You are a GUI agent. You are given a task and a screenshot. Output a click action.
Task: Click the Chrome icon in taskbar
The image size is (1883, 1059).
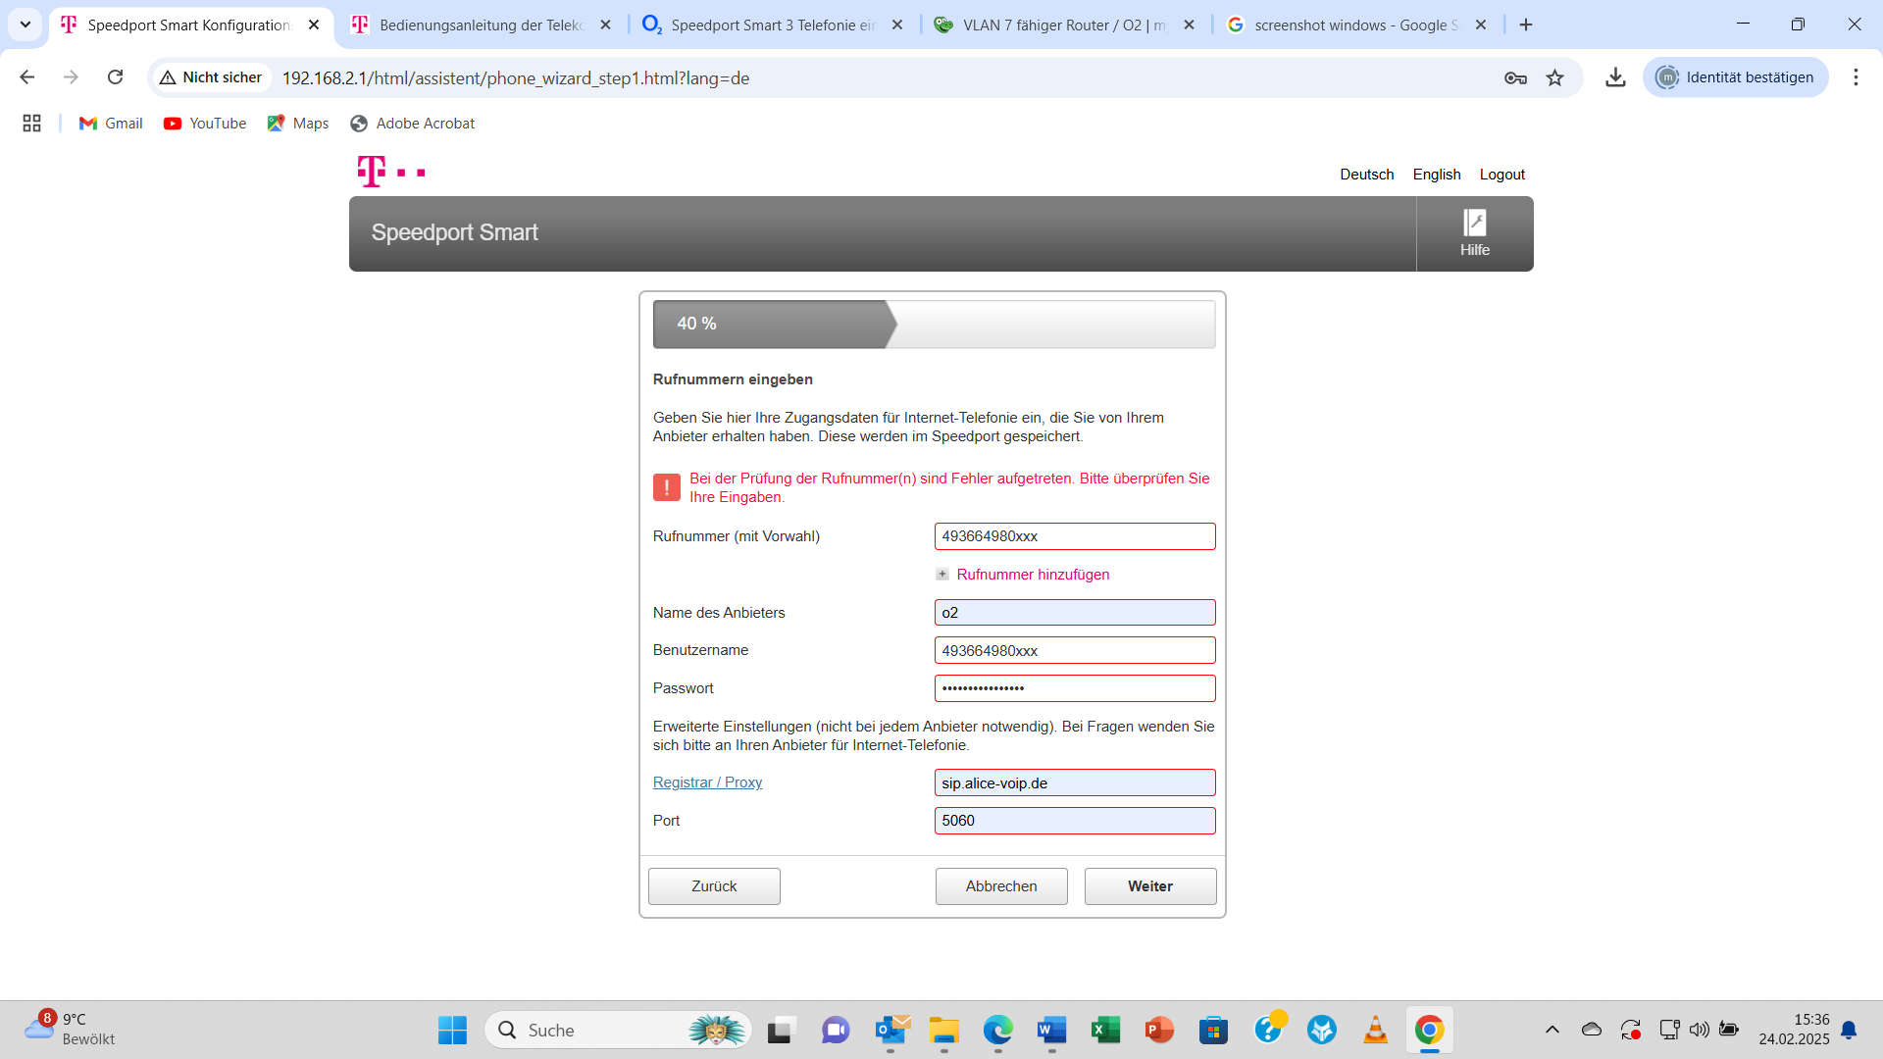point(1429,1030)
